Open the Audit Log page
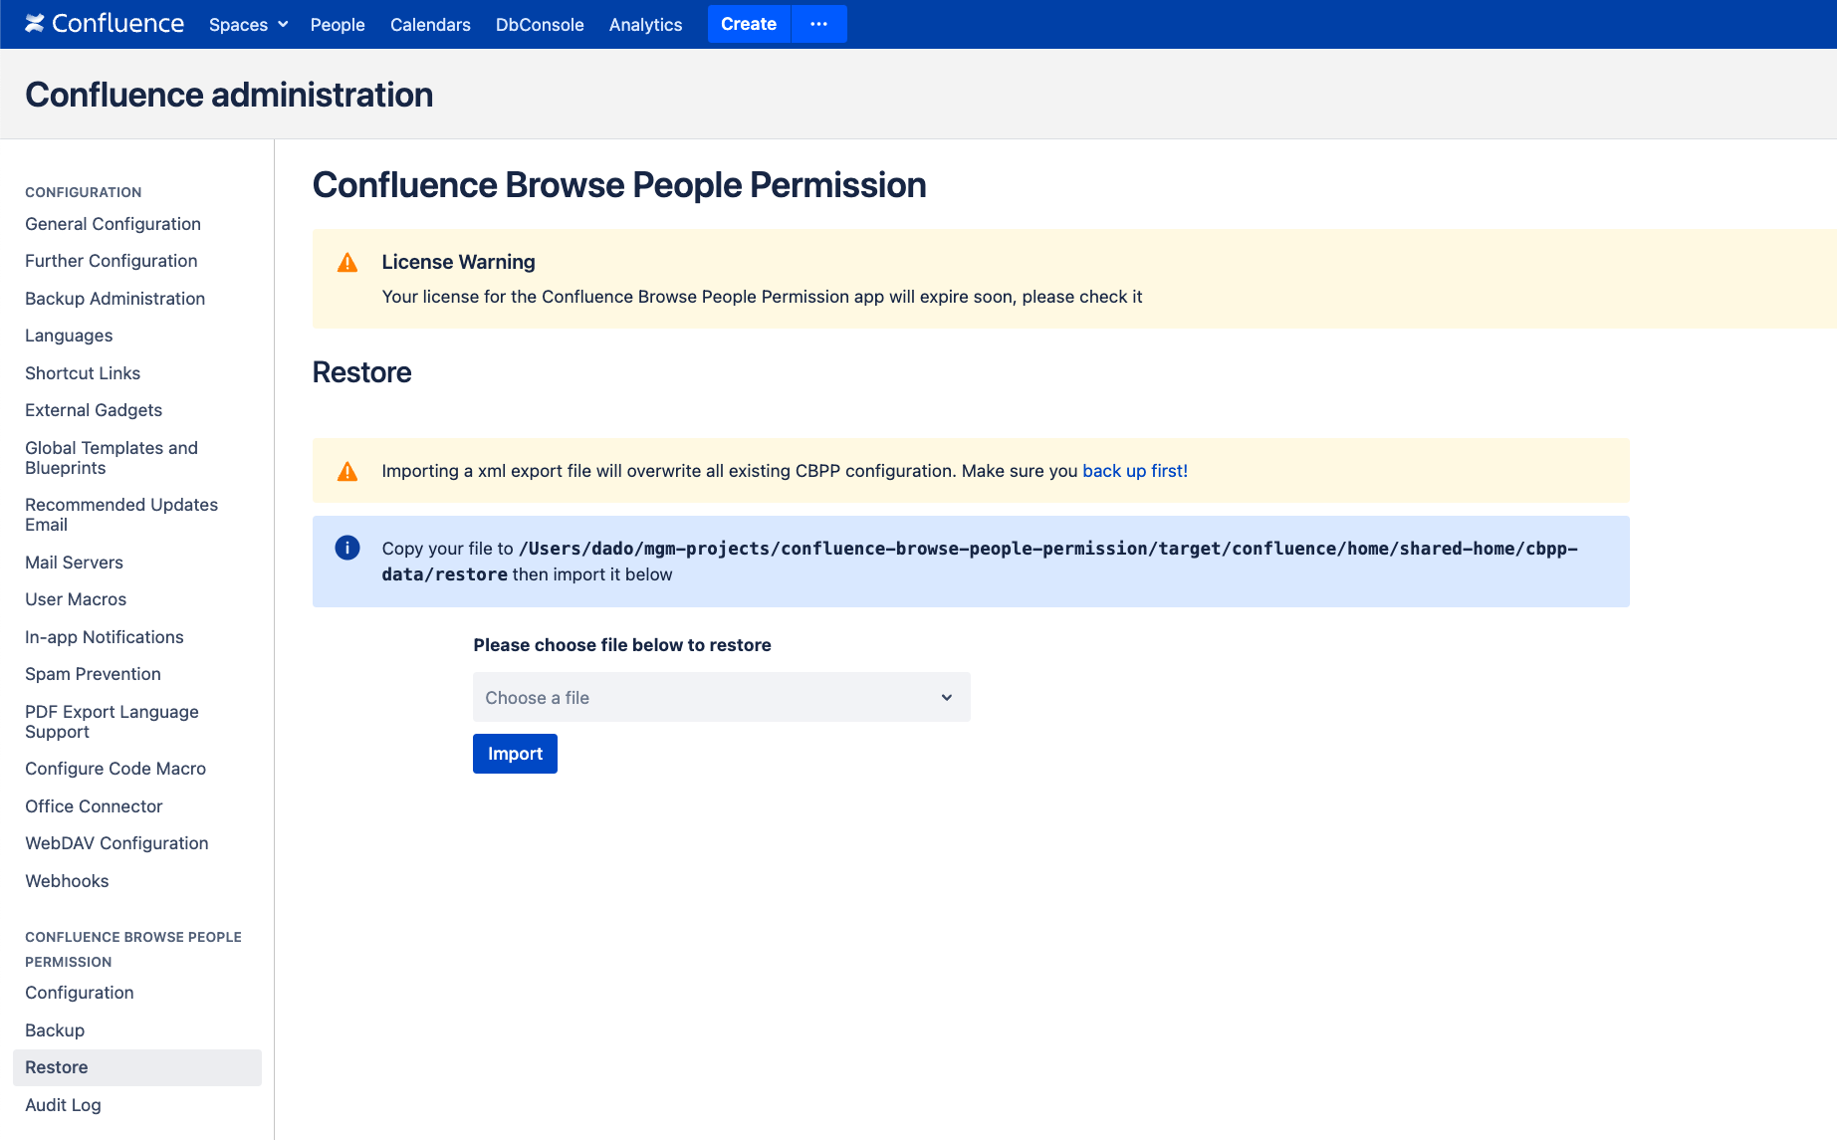Viewport: 1837px width, 1140px height. click(x=63, y=1105)
